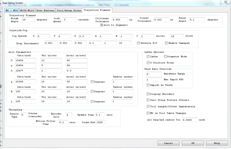The width and height of the screenshot is (231, 149).
Task: Switch to the M0 - M30 tab
Action: pos(12,10)
